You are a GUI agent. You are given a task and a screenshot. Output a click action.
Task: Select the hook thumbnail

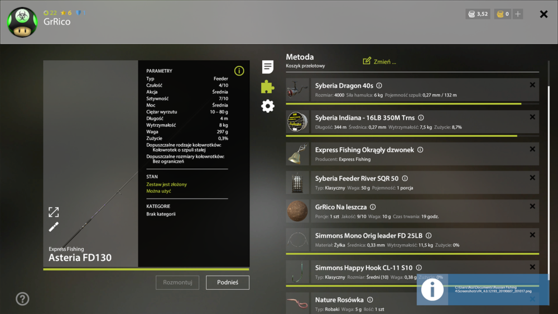(x=297, y=272)
